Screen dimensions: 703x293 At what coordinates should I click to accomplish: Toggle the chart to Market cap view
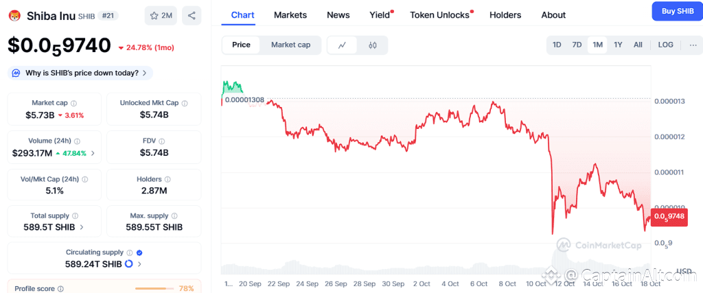click(x=290, y=45)
